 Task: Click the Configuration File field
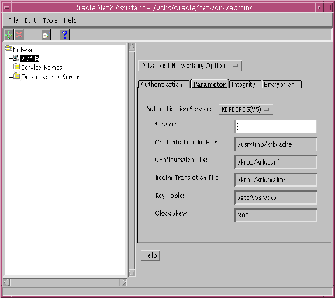point(276,162)
